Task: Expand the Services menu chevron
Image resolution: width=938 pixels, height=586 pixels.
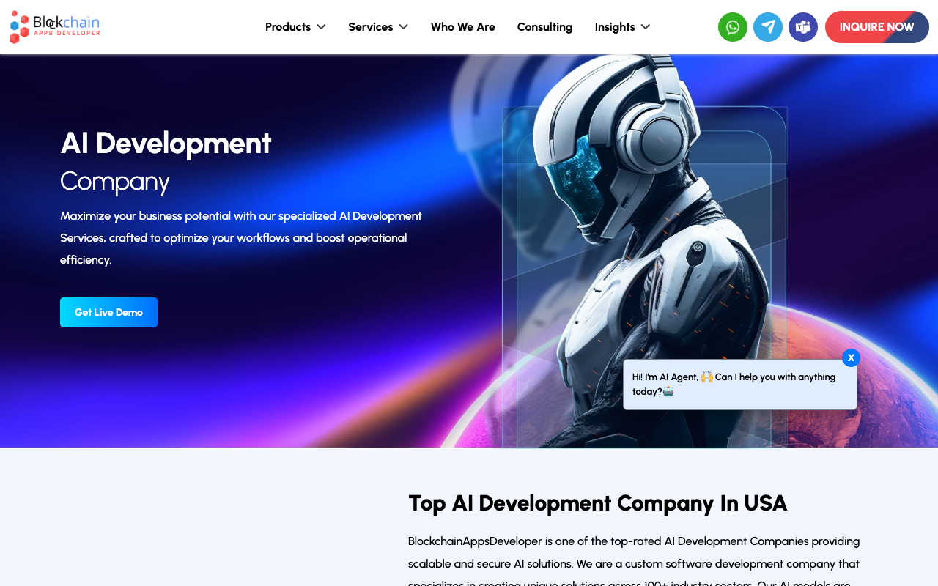Action: pos(403,27)
